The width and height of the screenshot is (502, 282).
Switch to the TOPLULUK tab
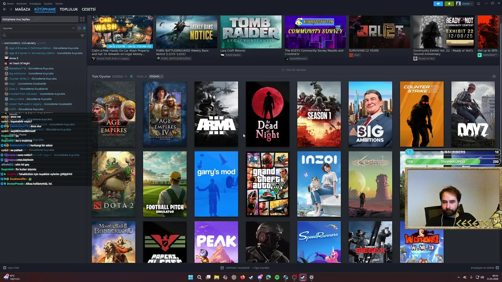(69, 9)
